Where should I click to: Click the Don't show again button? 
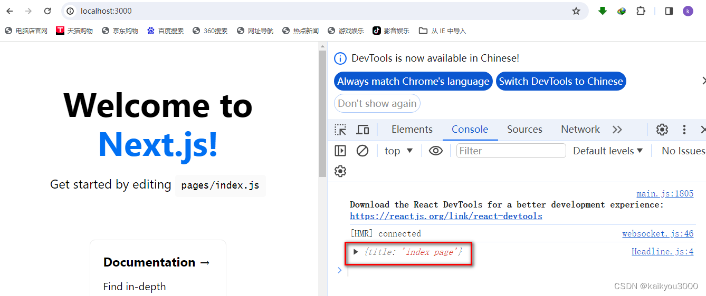[x=377, y=104]
